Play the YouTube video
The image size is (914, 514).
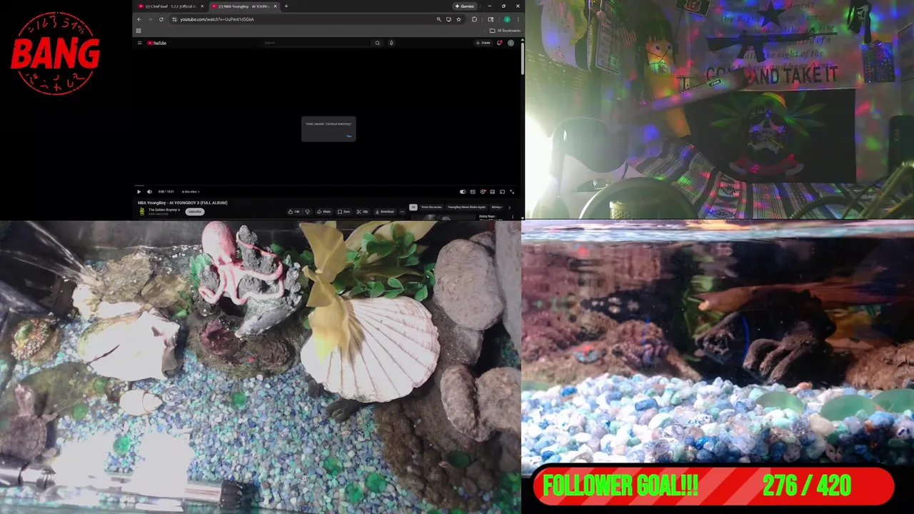(139, 191)
